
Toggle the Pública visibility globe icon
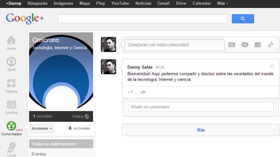87,116
